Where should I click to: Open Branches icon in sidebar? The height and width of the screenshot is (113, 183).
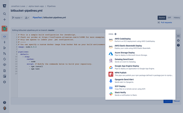tap(4, 48)
